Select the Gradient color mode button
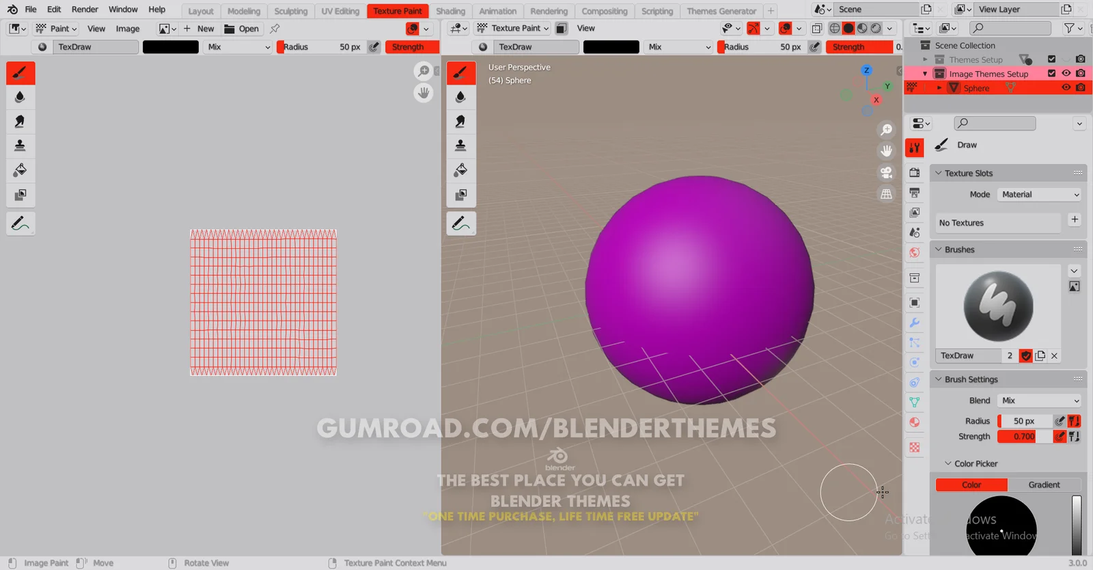Screen dimensions: 1093x570 point(1044,485)
